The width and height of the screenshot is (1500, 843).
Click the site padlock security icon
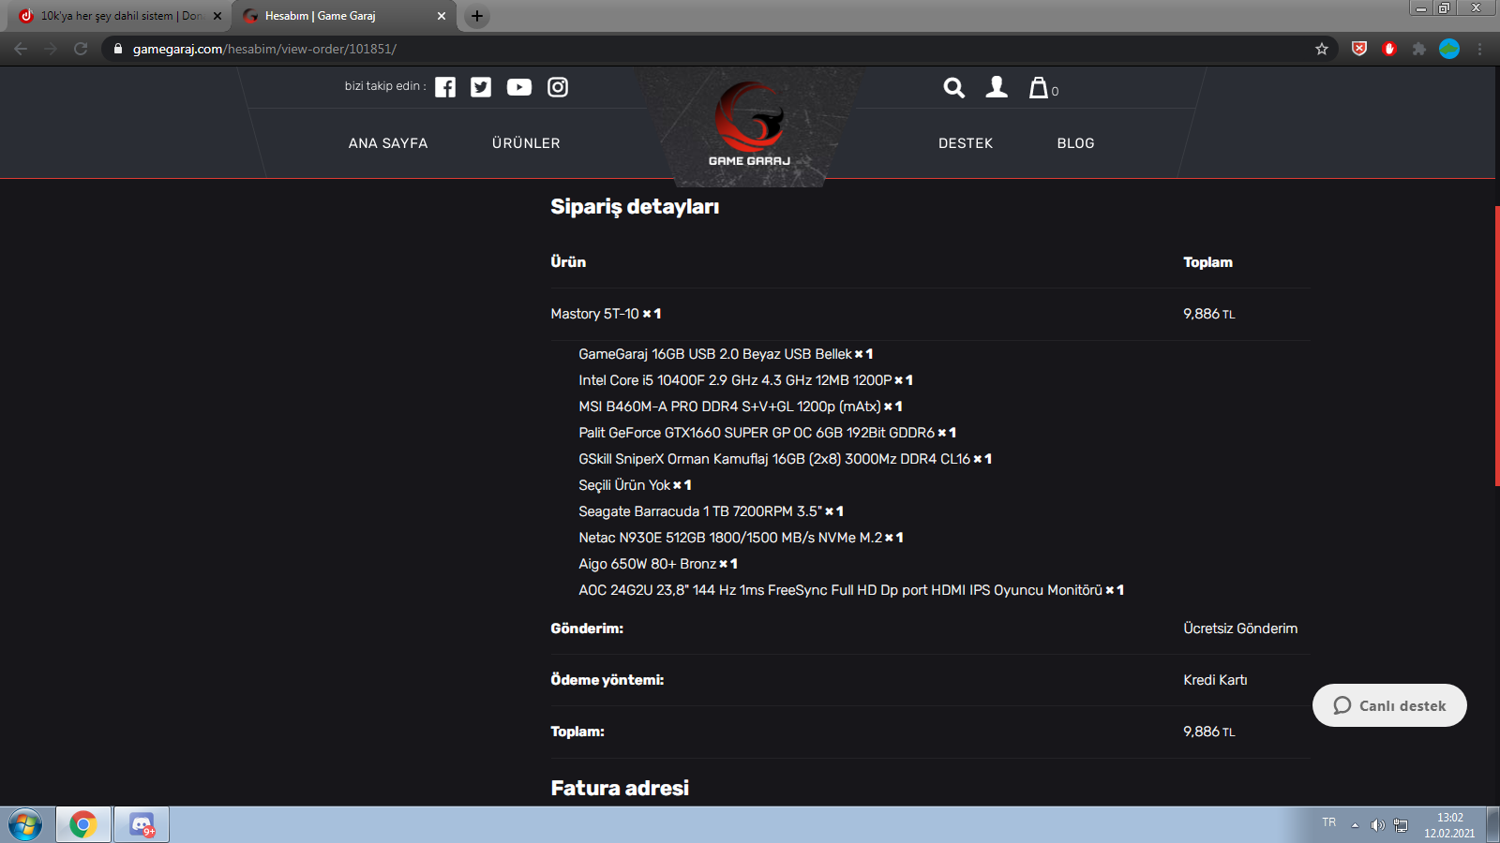[x=118, y=49]
